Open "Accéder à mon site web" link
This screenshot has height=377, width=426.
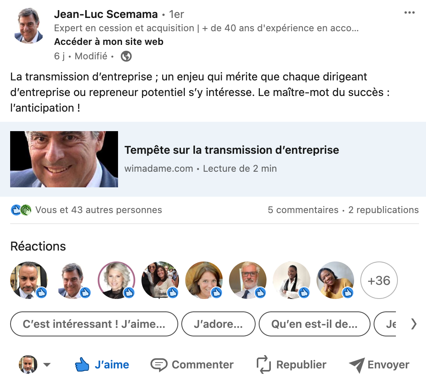(x=109, y=42)
